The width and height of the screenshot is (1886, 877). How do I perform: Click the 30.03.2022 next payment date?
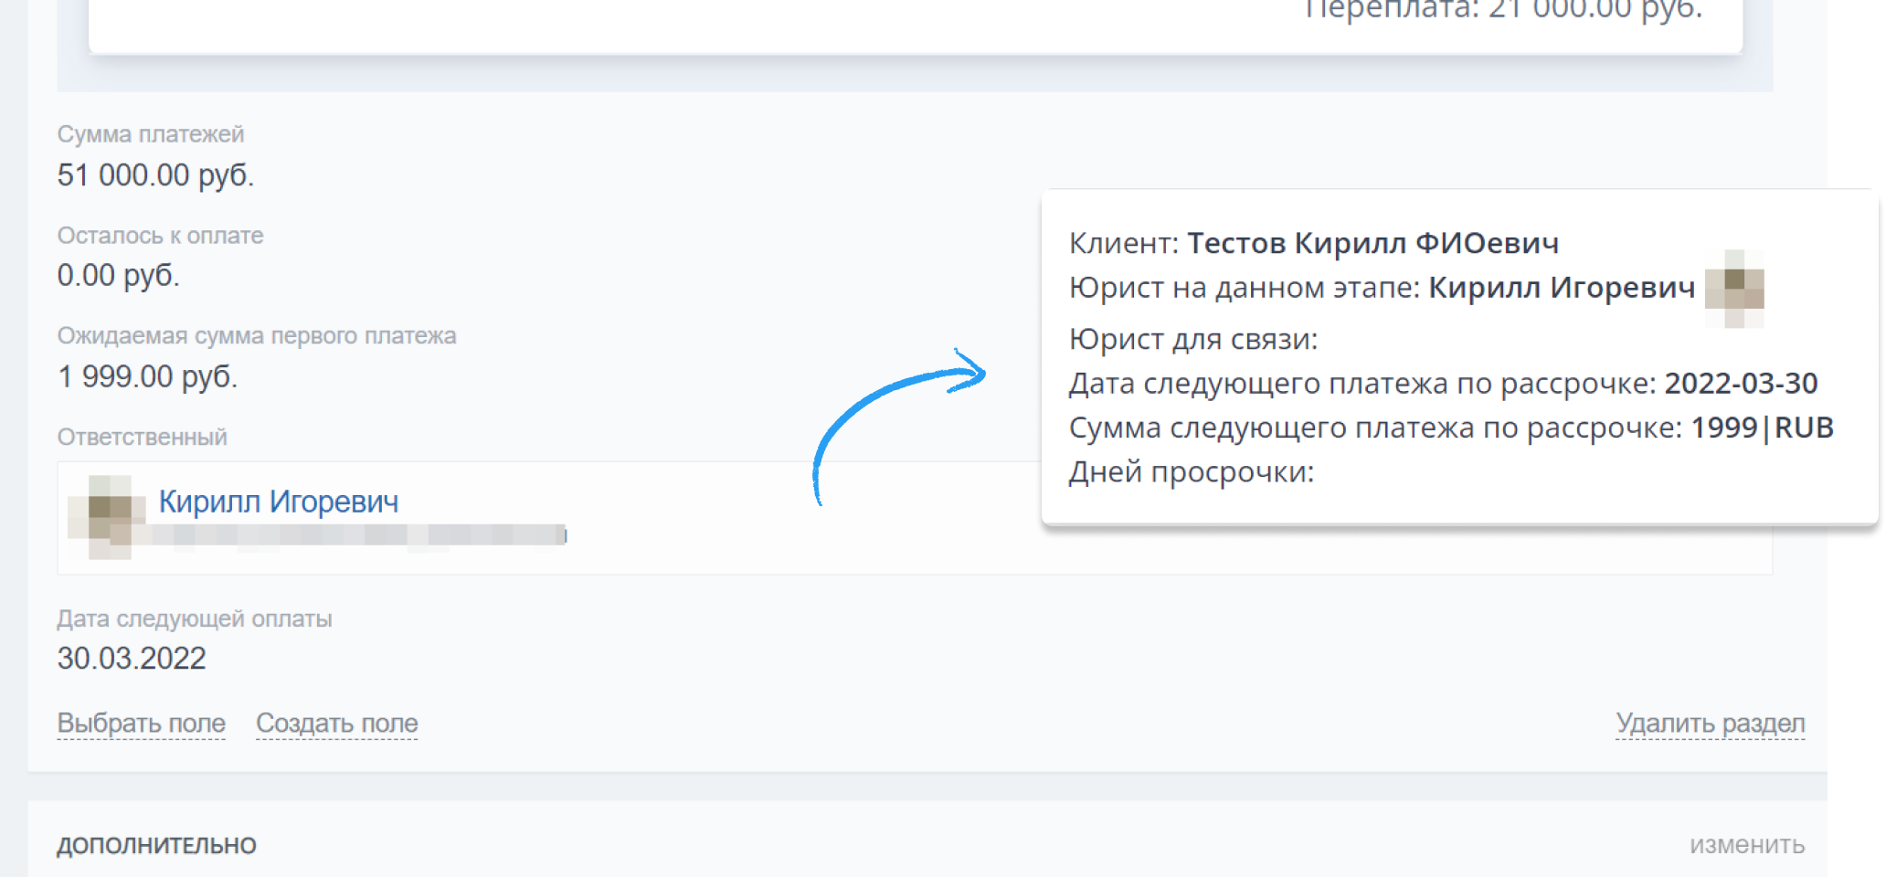click(x=132, y=658)
